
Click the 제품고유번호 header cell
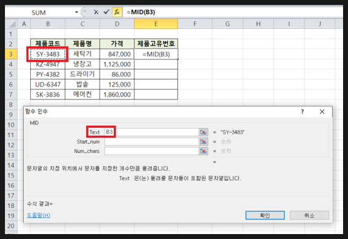(x=156, y=44)
